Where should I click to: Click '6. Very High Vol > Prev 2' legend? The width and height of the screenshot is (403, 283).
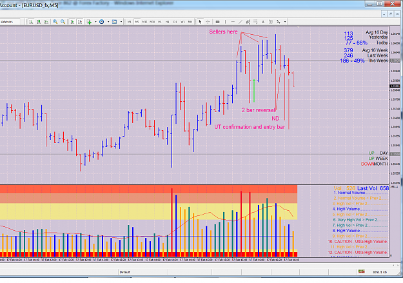pos(355,220)
